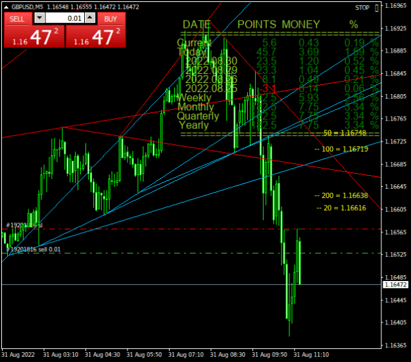Click the POINTS column header

(257, 24)
